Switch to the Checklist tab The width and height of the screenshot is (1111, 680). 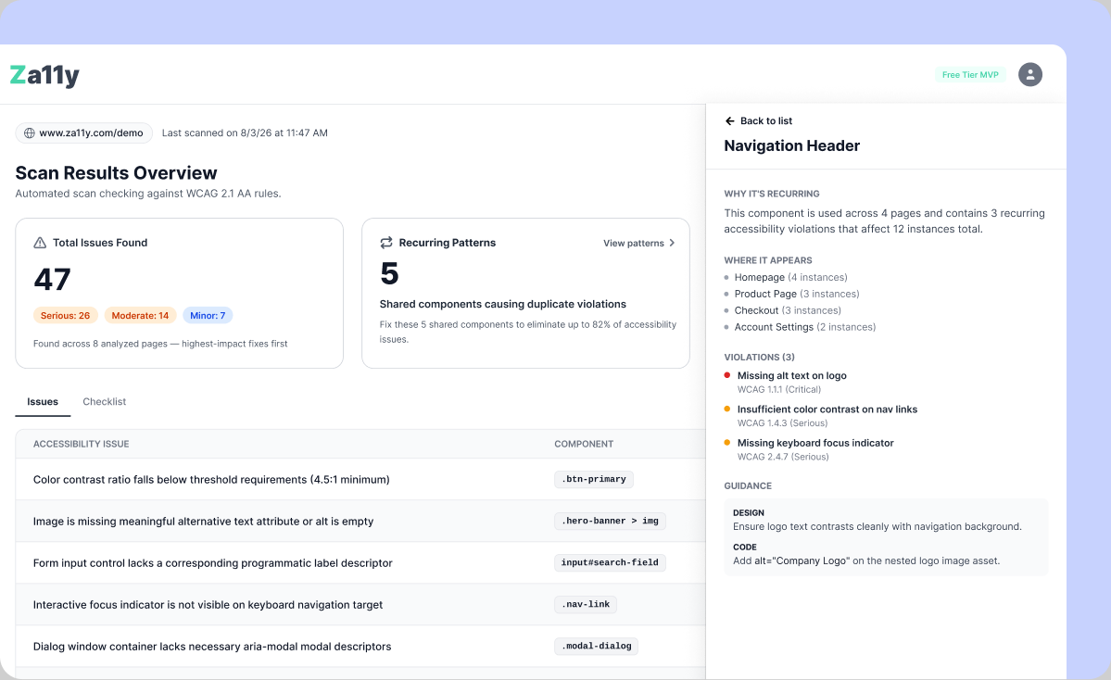coord(104,402)
